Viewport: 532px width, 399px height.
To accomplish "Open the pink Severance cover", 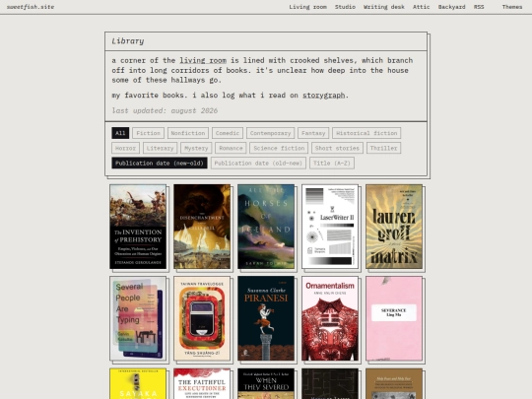I will (x=394, y=318).
